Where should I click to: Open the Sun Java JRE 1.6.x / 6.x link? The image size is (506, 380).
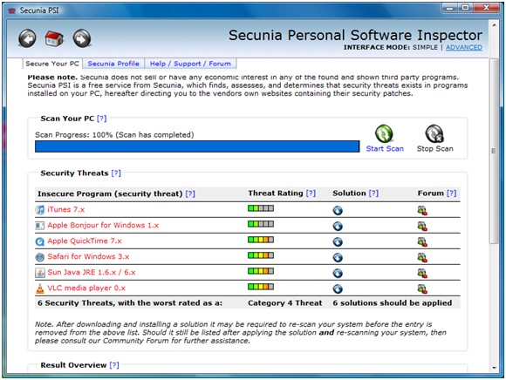[x=92, y=272]
